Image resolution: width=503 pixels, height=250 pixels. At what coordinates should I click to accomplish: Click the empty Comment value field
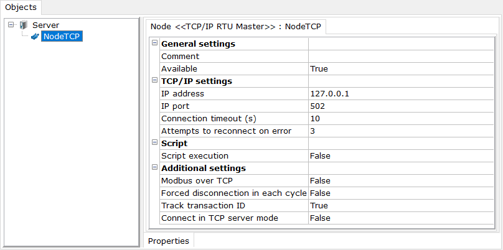(401, 57)
